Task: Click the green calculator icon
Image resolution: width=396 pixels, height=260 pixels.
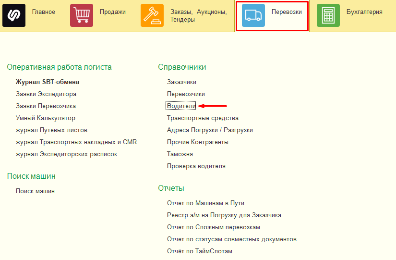Action: (328, 15)
